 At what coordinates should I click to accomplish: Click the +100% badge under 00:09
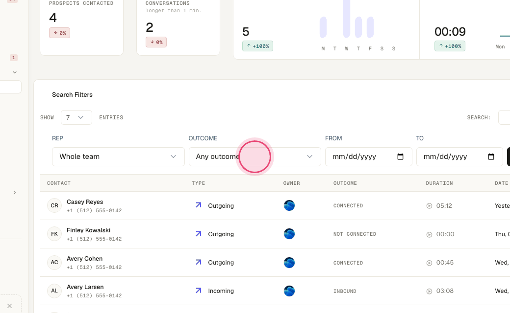click(450, 46)
